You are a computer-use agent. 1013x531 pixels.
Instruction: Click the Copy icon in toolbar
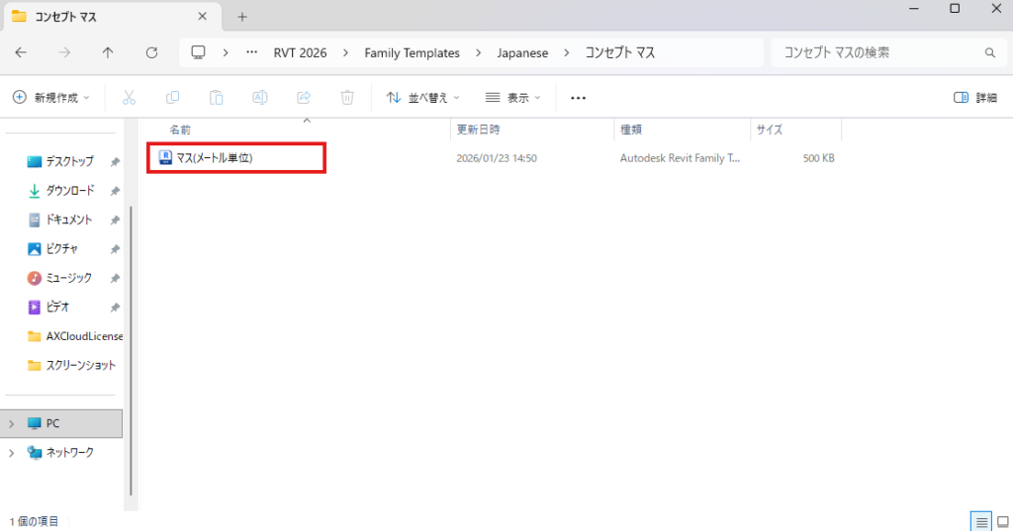point(173,98)
